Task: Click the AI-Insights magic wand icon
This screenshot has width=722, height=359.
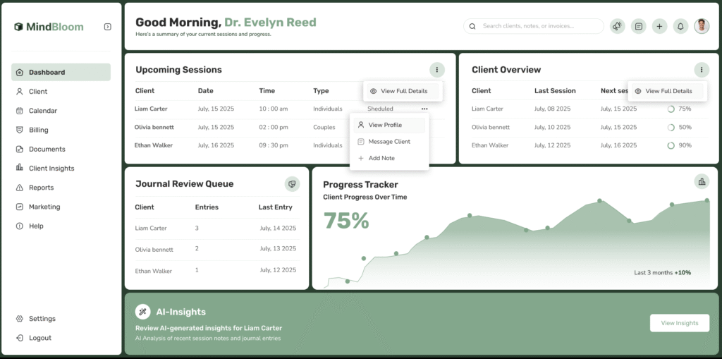Action: 142,312
